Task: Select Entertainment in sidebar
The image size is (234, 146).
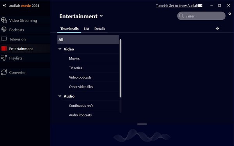Action: tap(21, 49)
